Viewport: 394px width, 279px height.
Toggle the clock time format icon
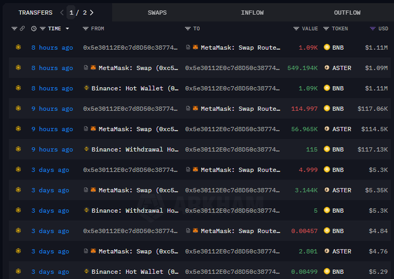click(34, 28)
